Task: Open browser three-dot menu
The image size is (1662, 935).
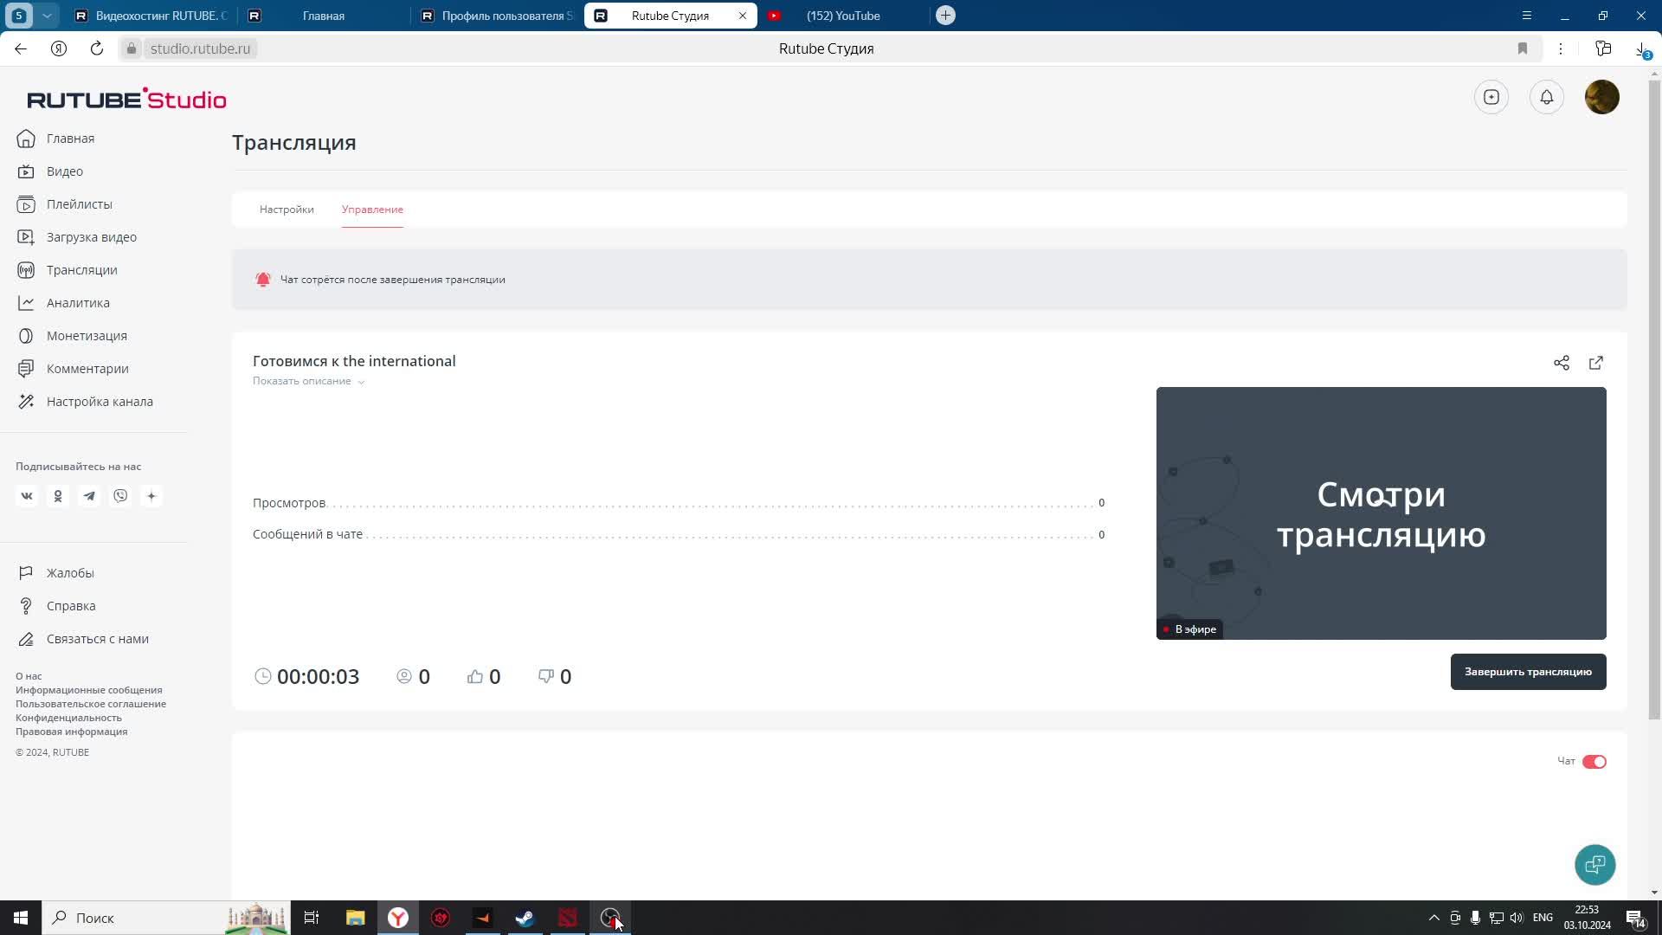Action: click(x=1561, y=48)
